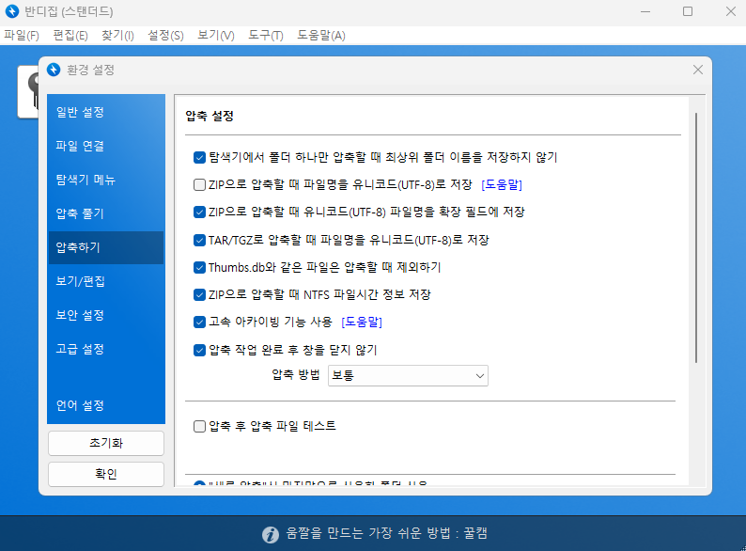Select 파일 연결 in the sidebar

106,146
